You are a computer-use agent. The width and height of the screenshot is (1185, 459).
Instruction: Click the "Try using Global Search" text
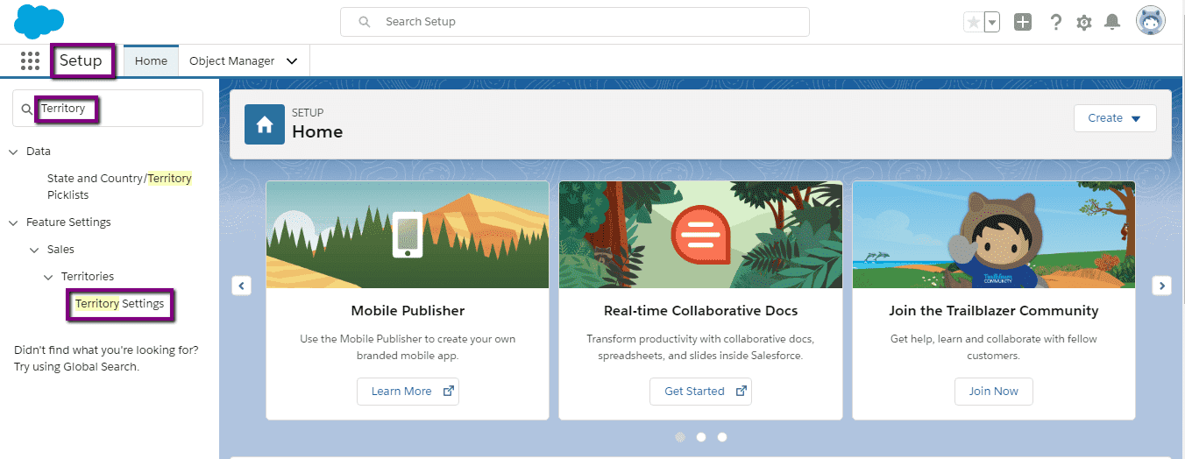[76, 367]
